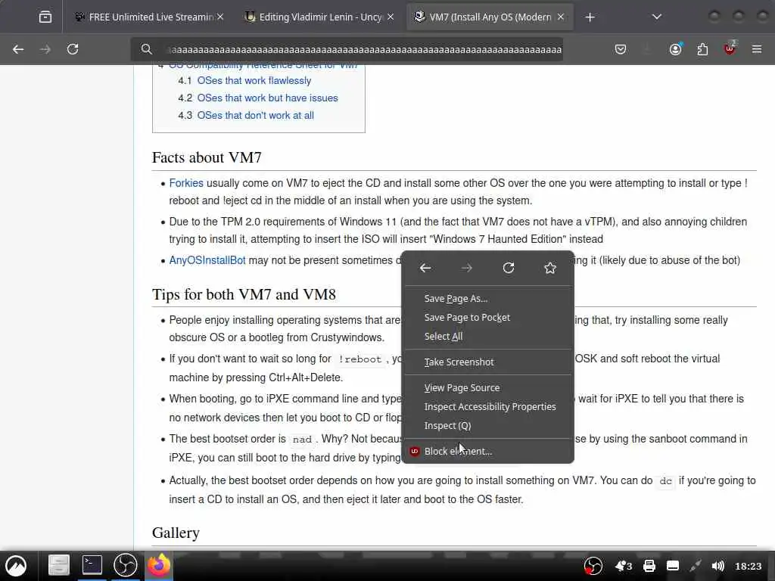The height and width of the screenshot is (581, 775).
Task: Open contents link OSes that don't work at all
Action: tap(256, 115)
